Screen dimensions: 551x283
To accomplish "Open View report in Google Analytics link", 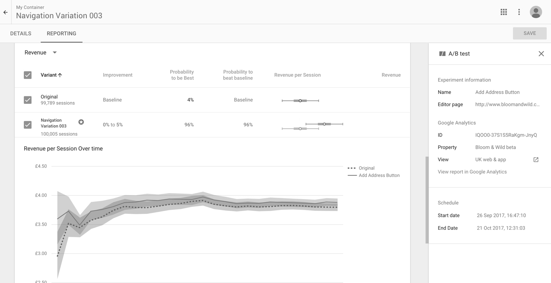I will 472,172.
